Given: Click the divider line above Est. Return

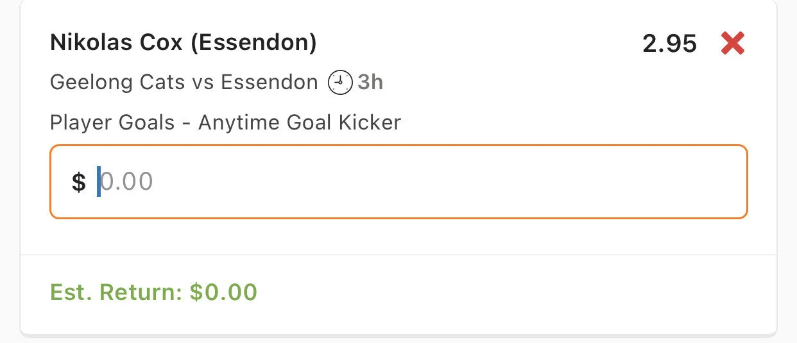Looking at the screenshot, I should (398, 254).
